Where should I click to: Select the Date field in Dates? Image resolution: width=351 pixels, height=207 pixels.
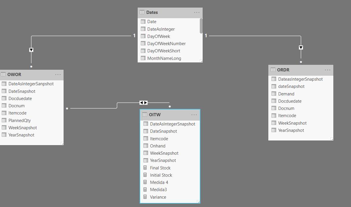point(170,22)
